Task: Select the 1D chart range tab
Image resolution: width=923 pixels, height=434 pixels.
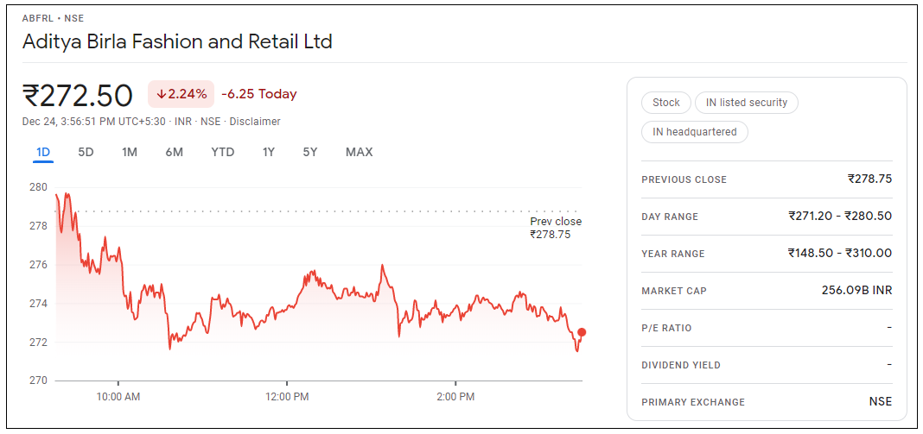Action: tap(43, 153)
